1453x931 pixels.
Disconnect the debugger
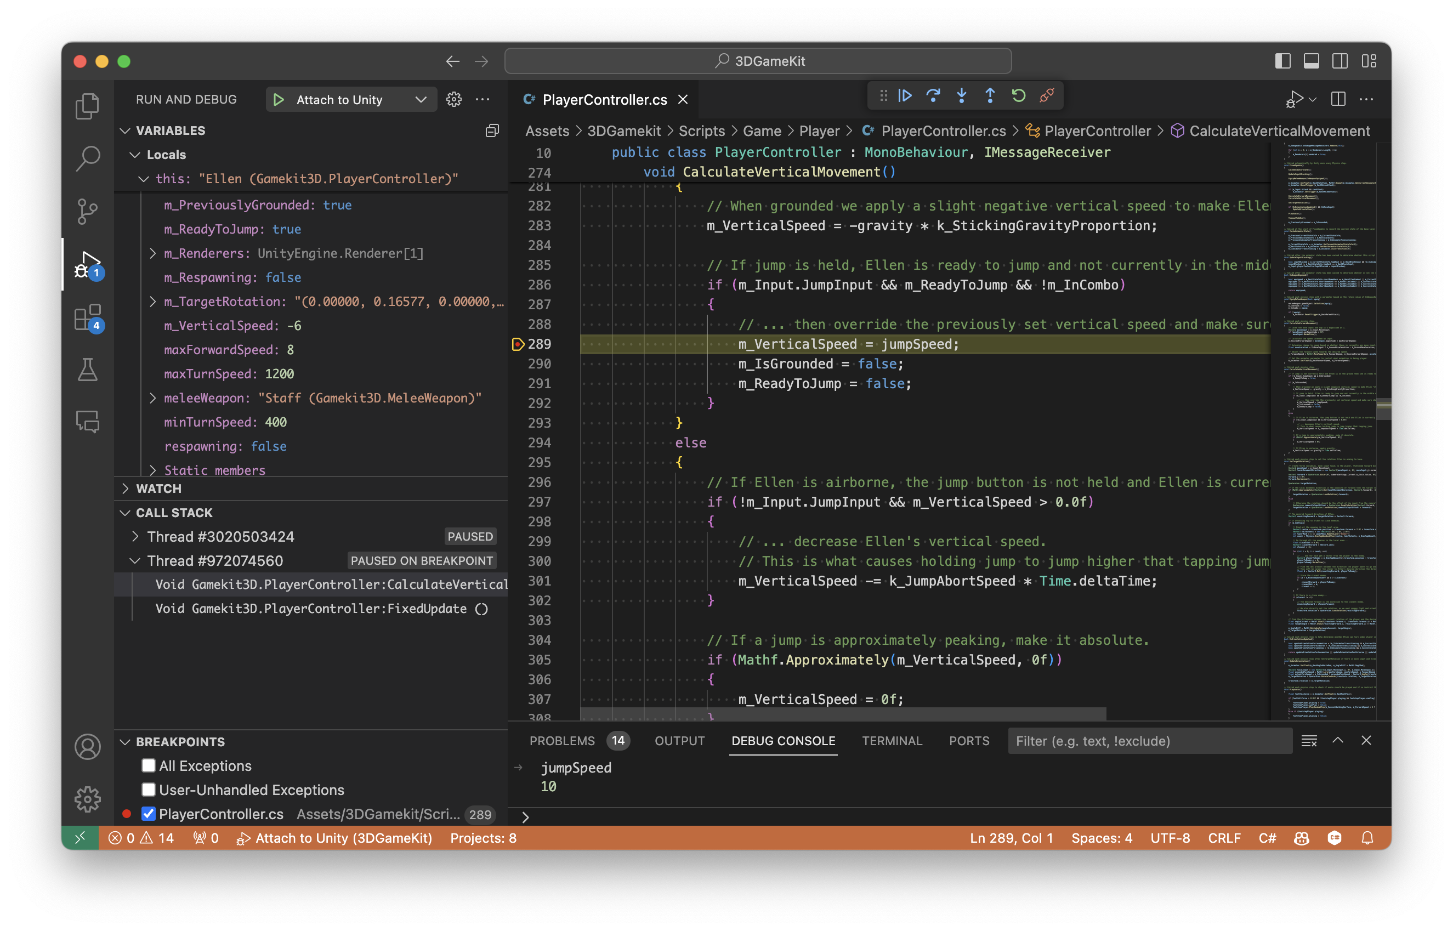pyautogui.click(x=1046, y=95)
